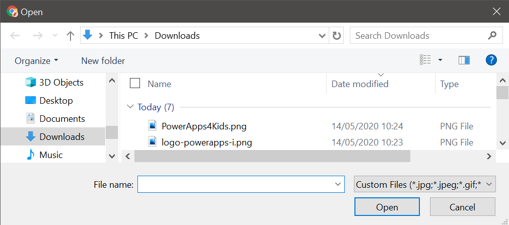Click the Music note icon in the sidebar
The image size is (509, 225).
click(x=30, y=155)
